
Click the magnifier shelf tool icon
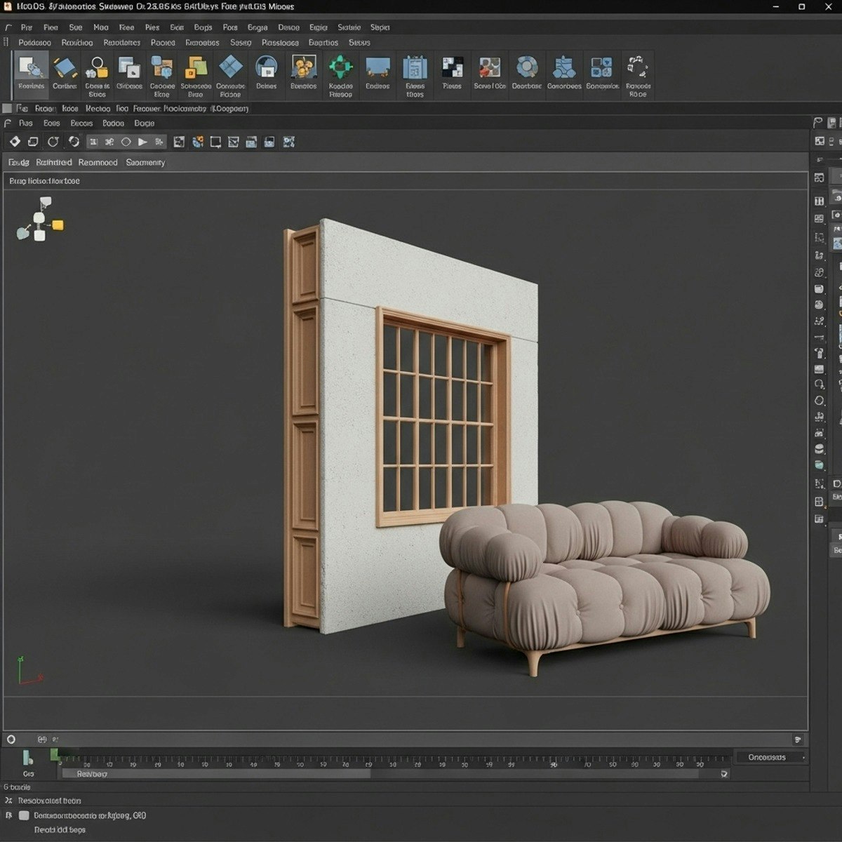coord(97,68)
